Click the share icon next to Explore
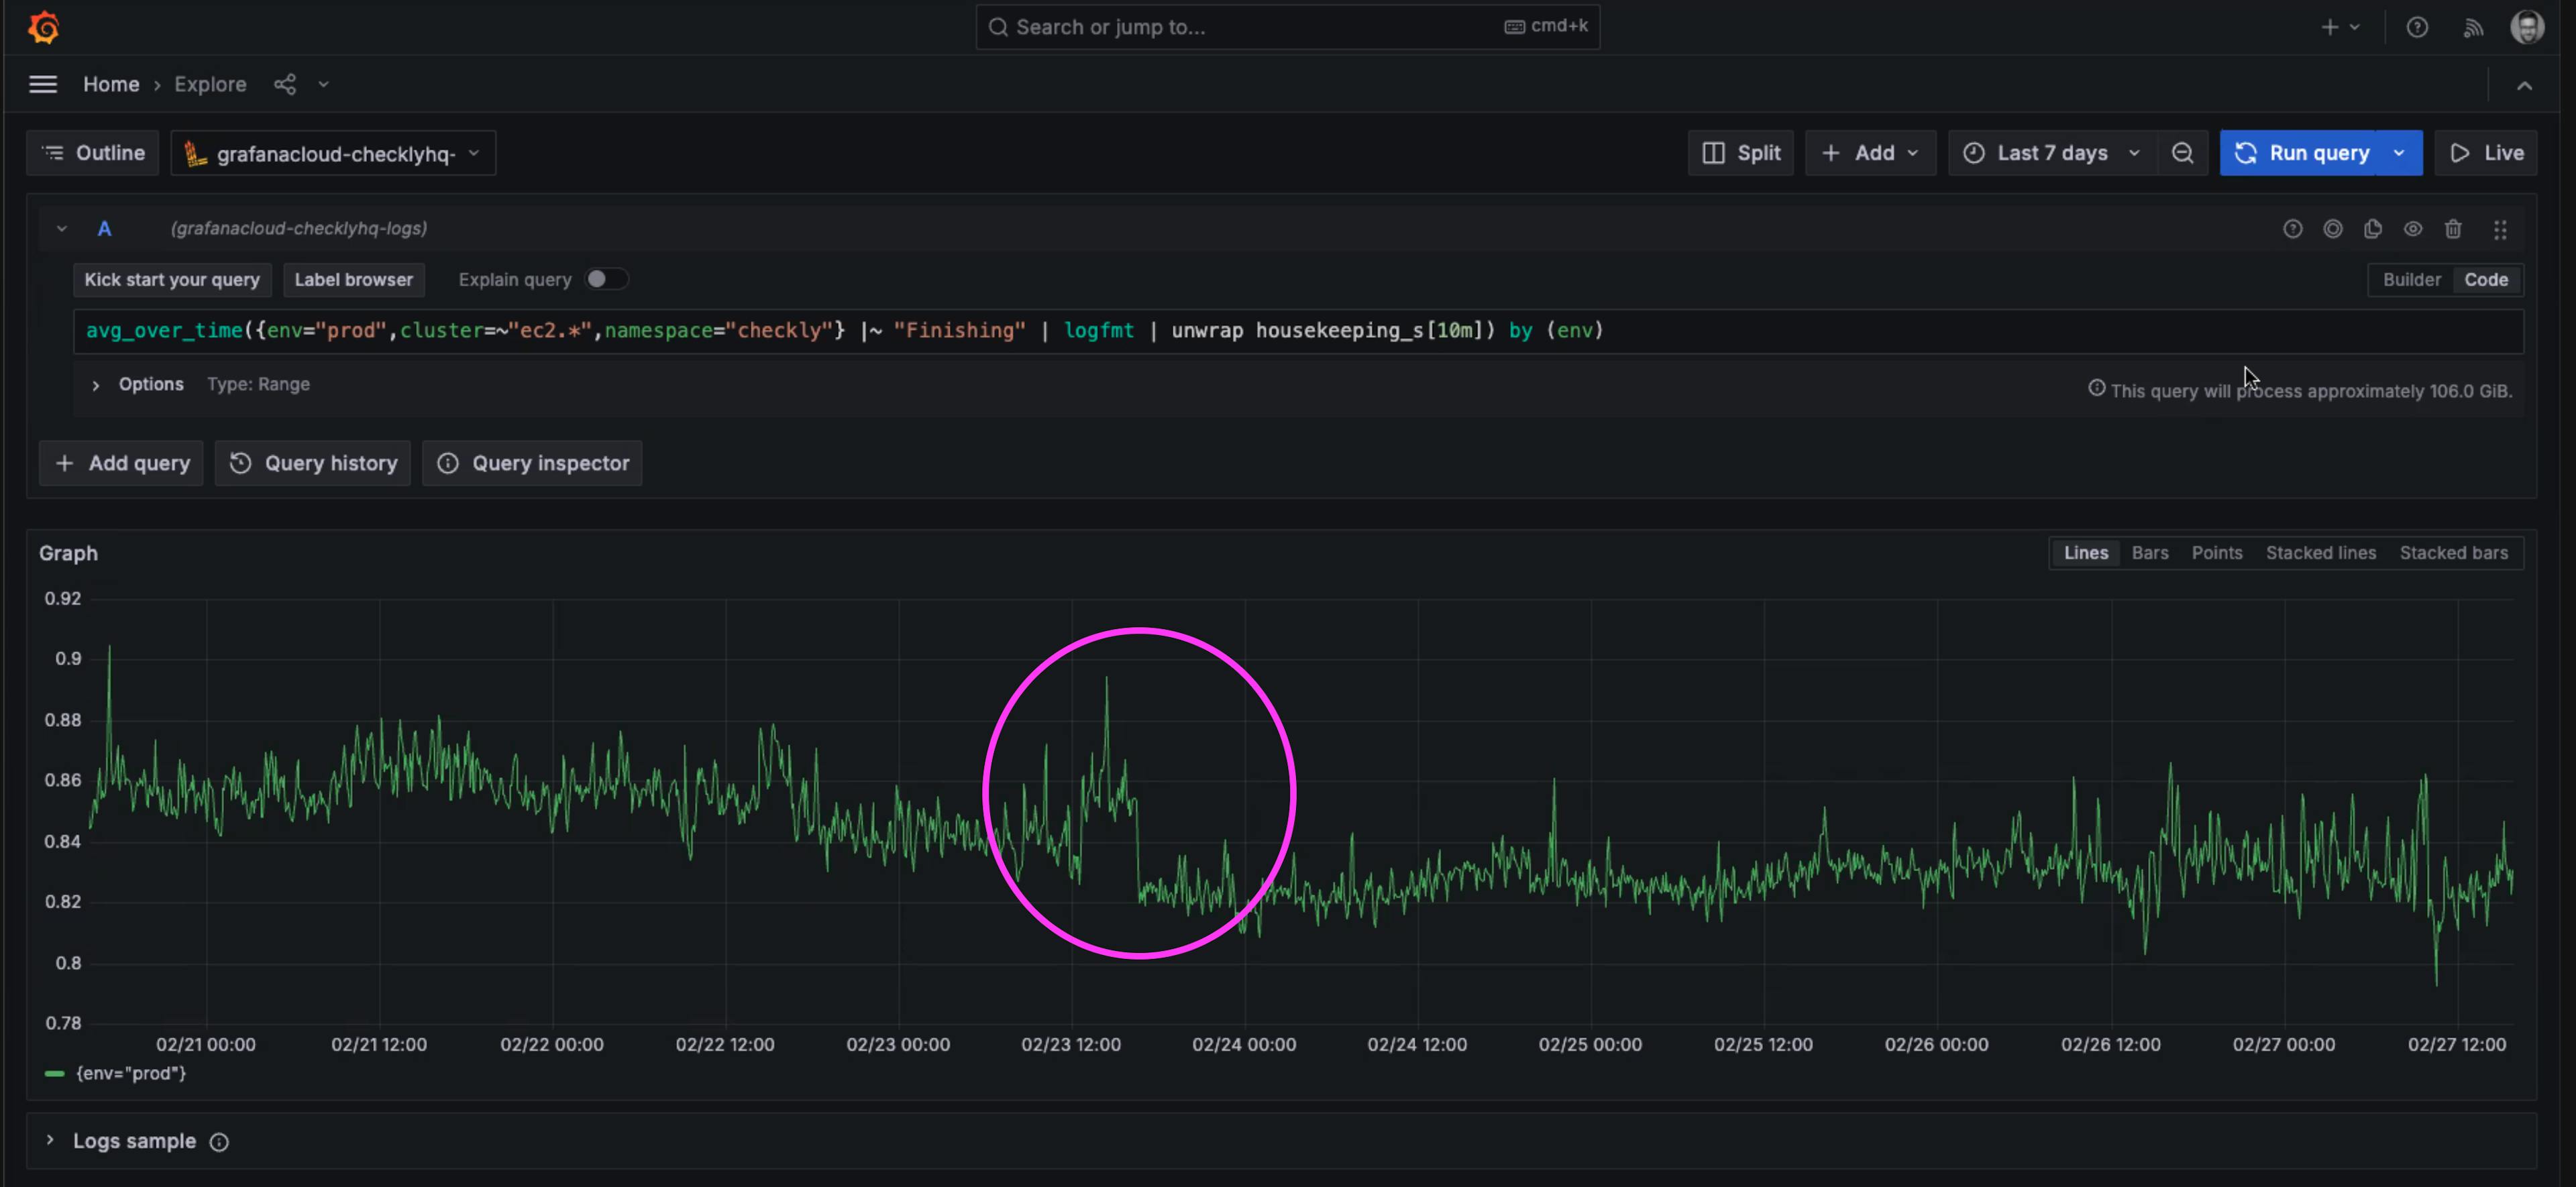The width and height of the screenshot is (2576, 1187). point(285,84)
